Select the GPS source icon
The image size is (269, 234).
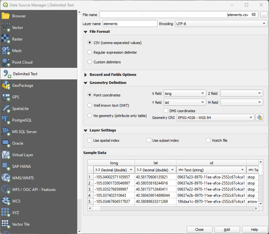point(6,97)
